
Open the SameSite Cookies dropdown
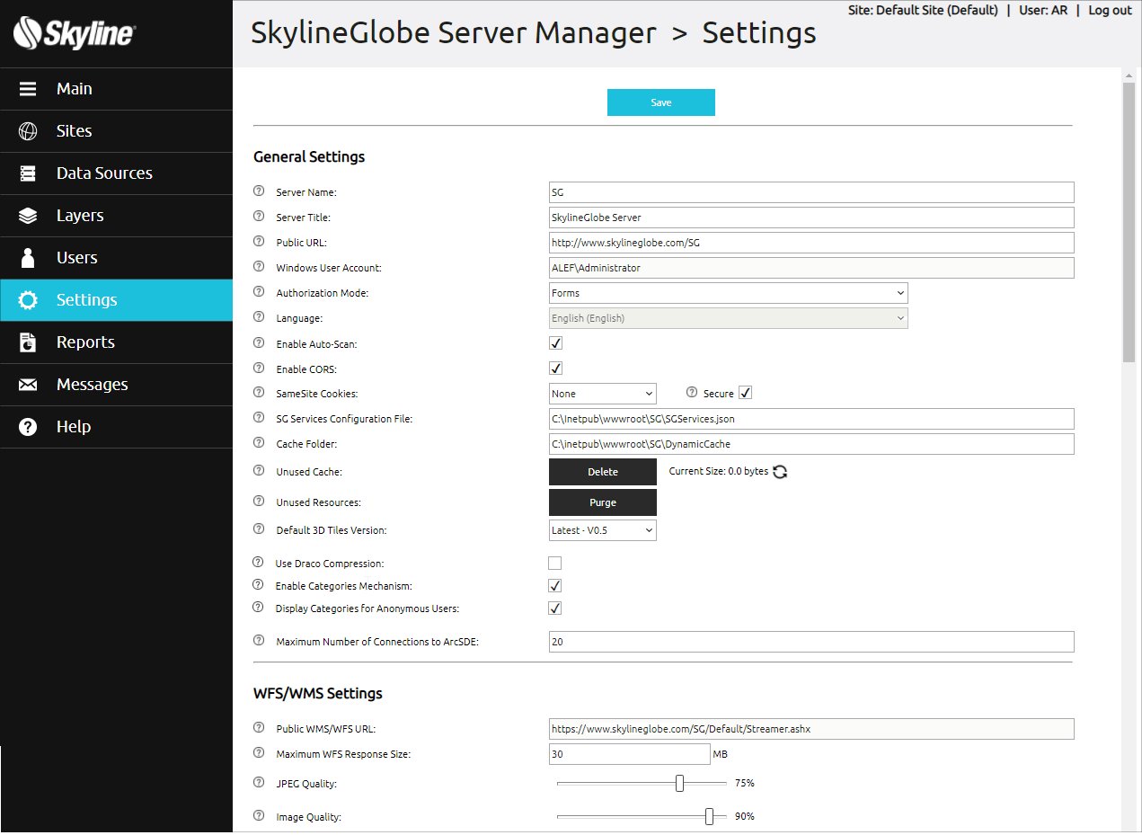point(603,394)
